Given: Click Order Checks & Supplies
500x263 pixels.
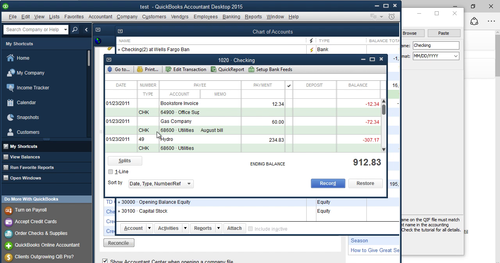Looking at the screenshot, I should point(41,233).
